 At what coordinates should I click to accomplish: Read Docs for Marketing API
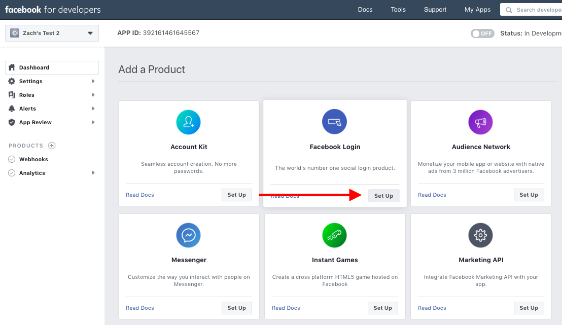click(432, 308)
